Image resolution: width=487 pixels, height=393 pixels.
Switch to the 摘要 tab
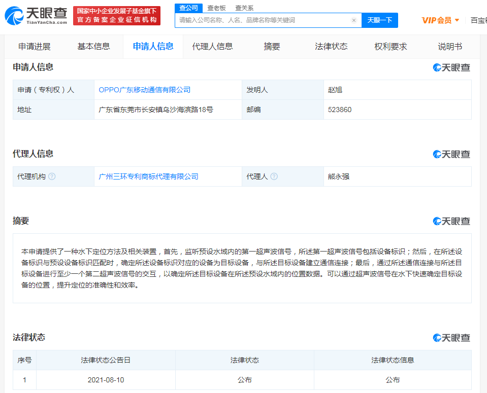point(272,46)
